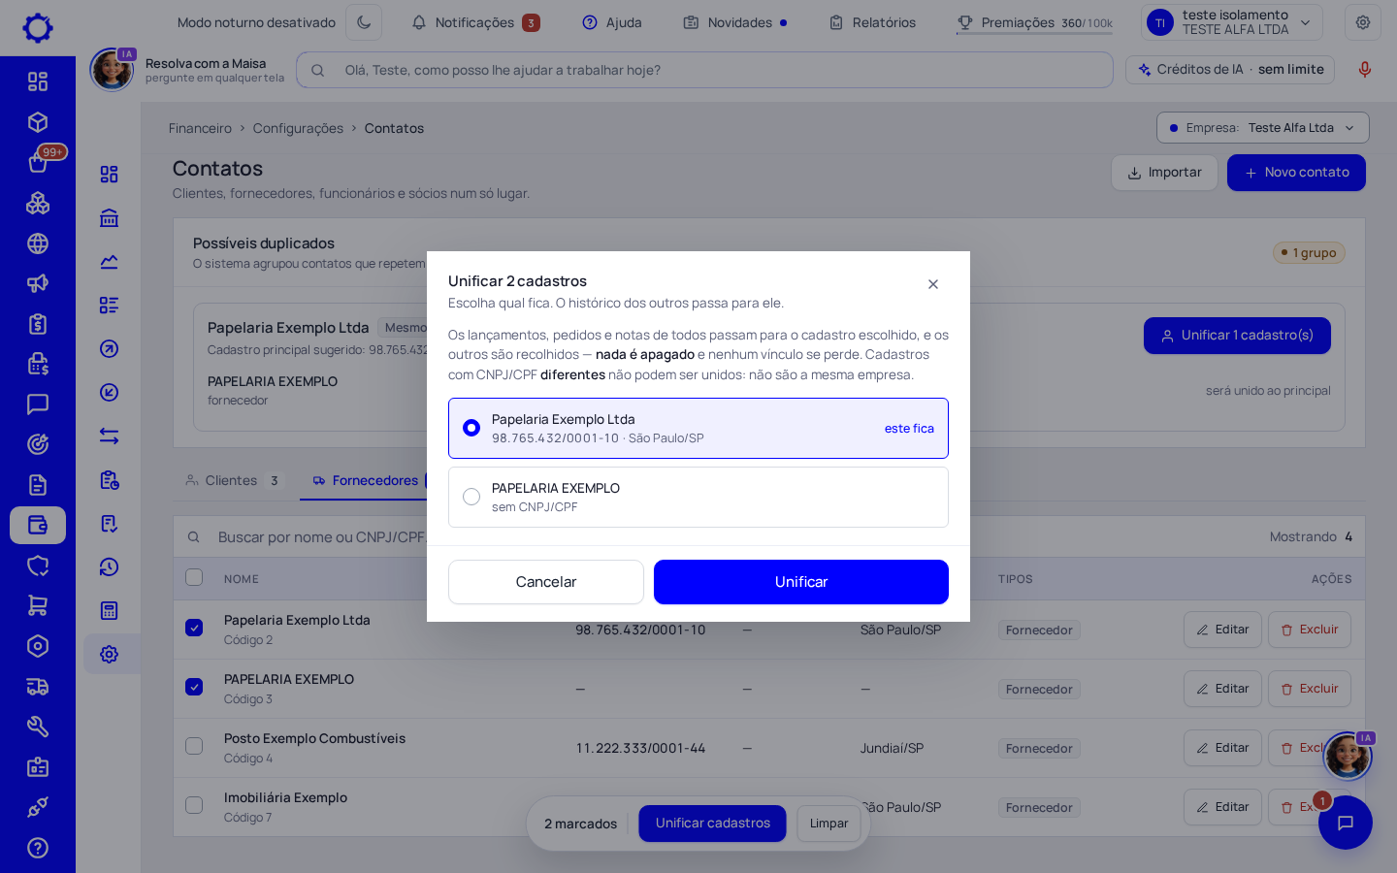
Task: Switch to the Clientes tab
Action: [233, 481]
